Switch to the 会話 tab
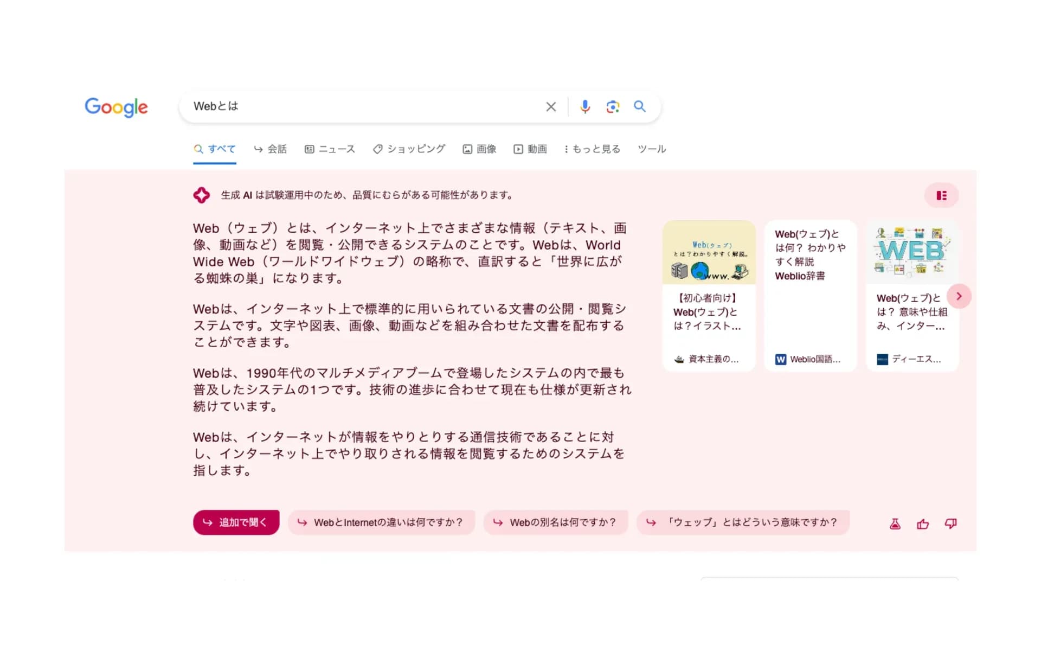Viewport: 1041px width, 645px height. [270, 149]
